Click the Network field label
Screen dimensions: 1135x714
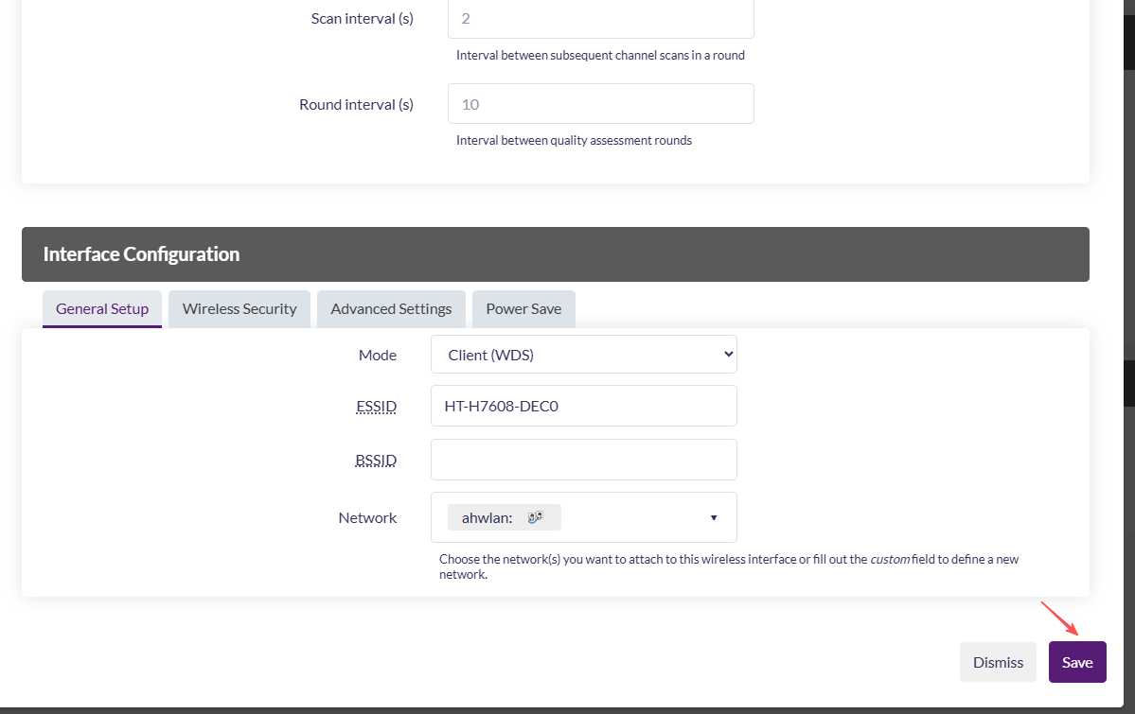click(367, 517)
